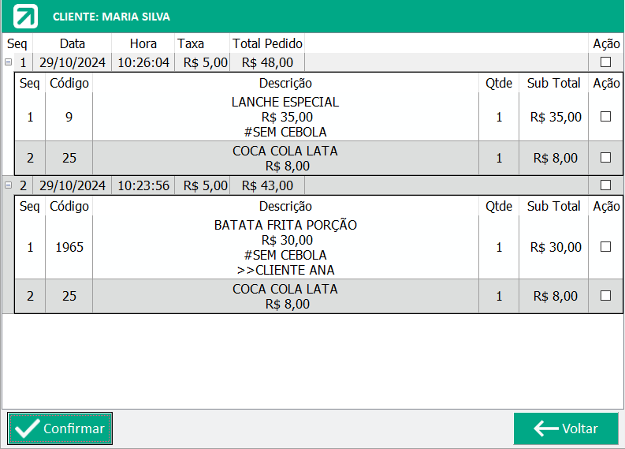This screenshot has width=625, height=449.
Task: Select the LANCHE ESPECIAL description cell
Action: (285, 117)
